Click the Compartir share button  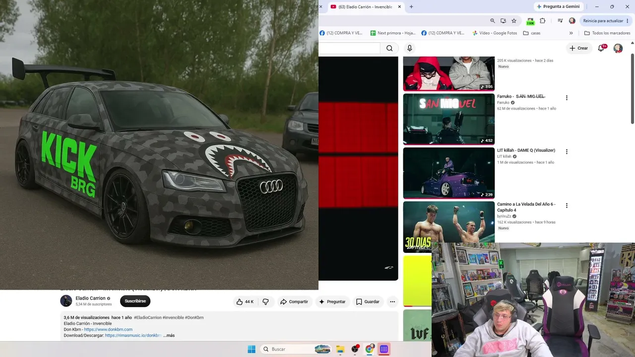(294, 301)
